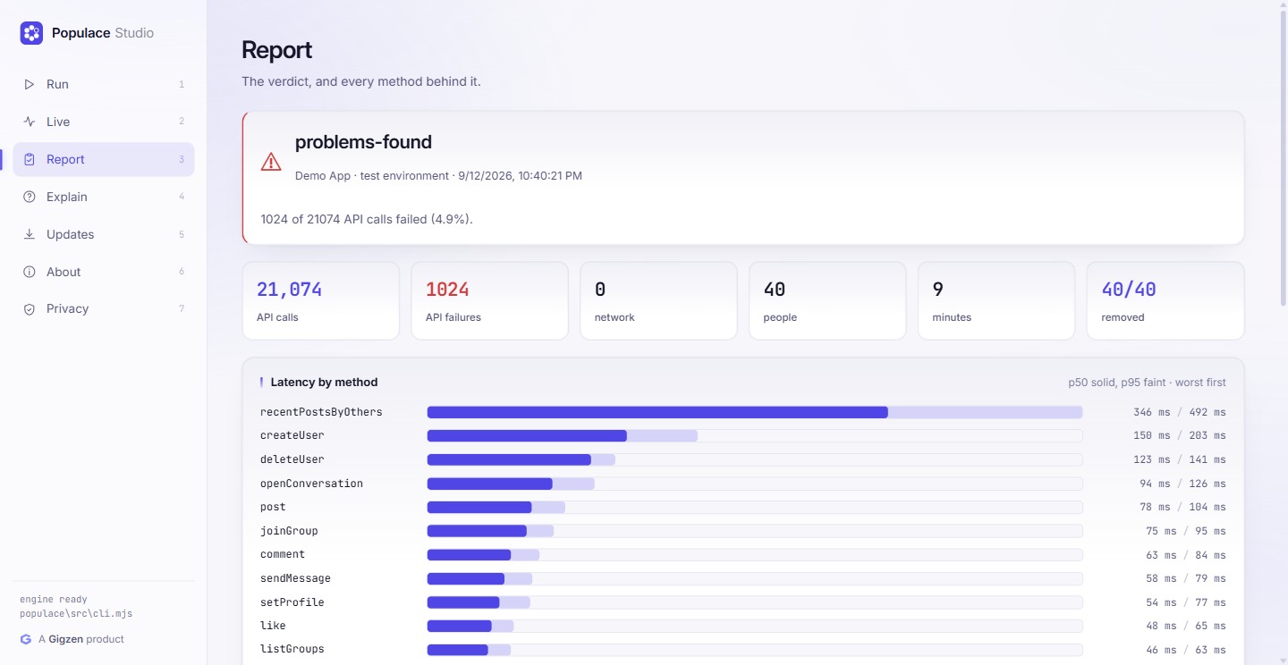Viewport: 1288px width, 665px height.
Task: Click the Populace Studio logo icon
Action: pyautogui.click(x=31, y=33)
